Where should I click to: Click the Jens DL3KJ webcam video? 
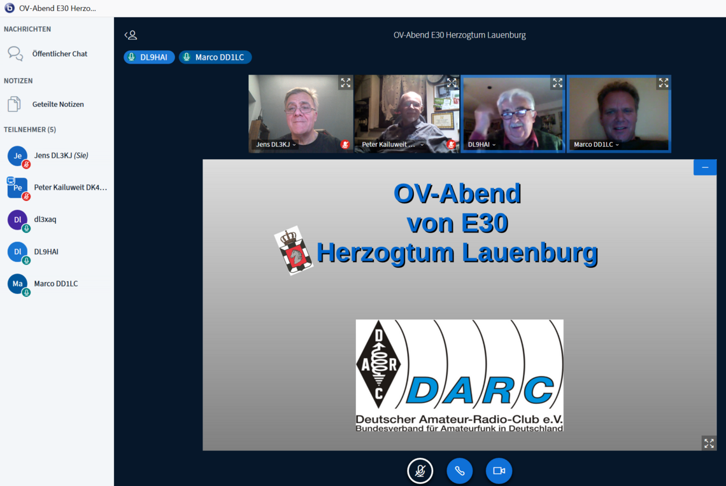[x=301, y=113]
